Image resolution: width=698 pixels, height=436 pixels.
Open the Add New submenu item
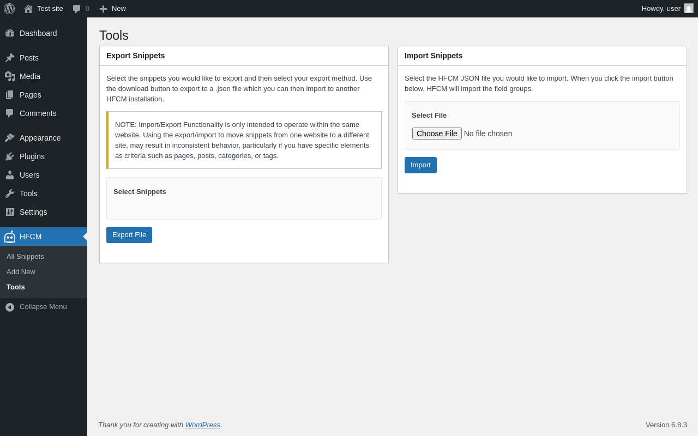tap(21, 272)
